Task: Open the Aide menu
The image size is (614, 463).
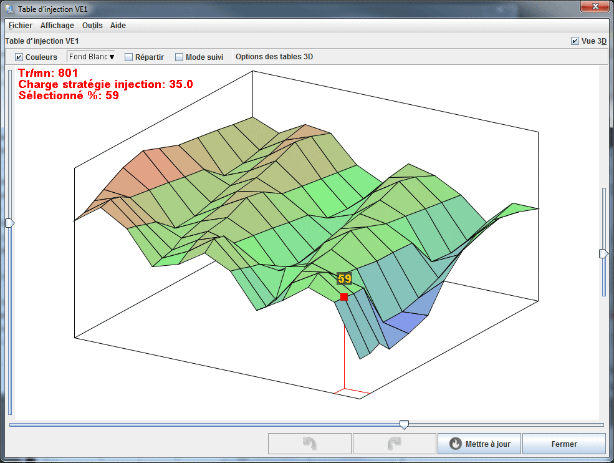Action: tap(118, 26)
